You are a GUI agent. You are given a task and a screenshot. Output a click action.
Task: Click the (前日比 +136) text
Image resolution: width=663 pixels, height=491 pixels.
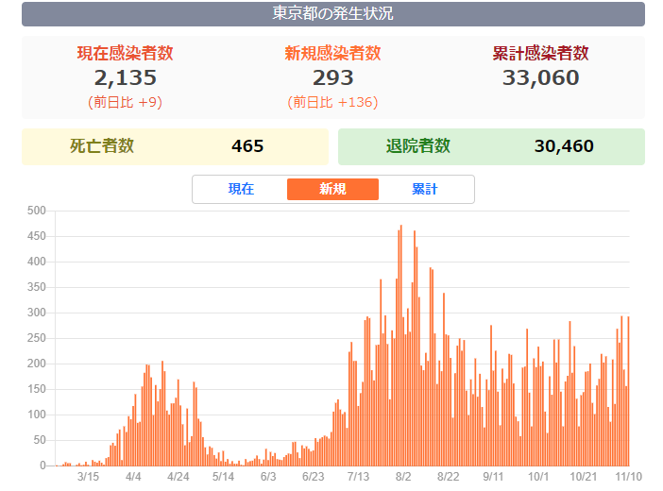[x=332, y=102]
